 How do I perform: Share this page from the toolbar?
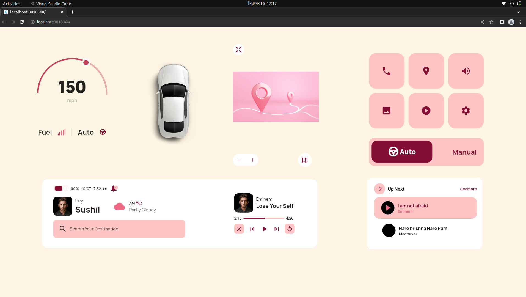click(x=483, y=22)
